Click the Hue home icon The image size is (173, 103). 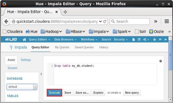coord(24,39)
